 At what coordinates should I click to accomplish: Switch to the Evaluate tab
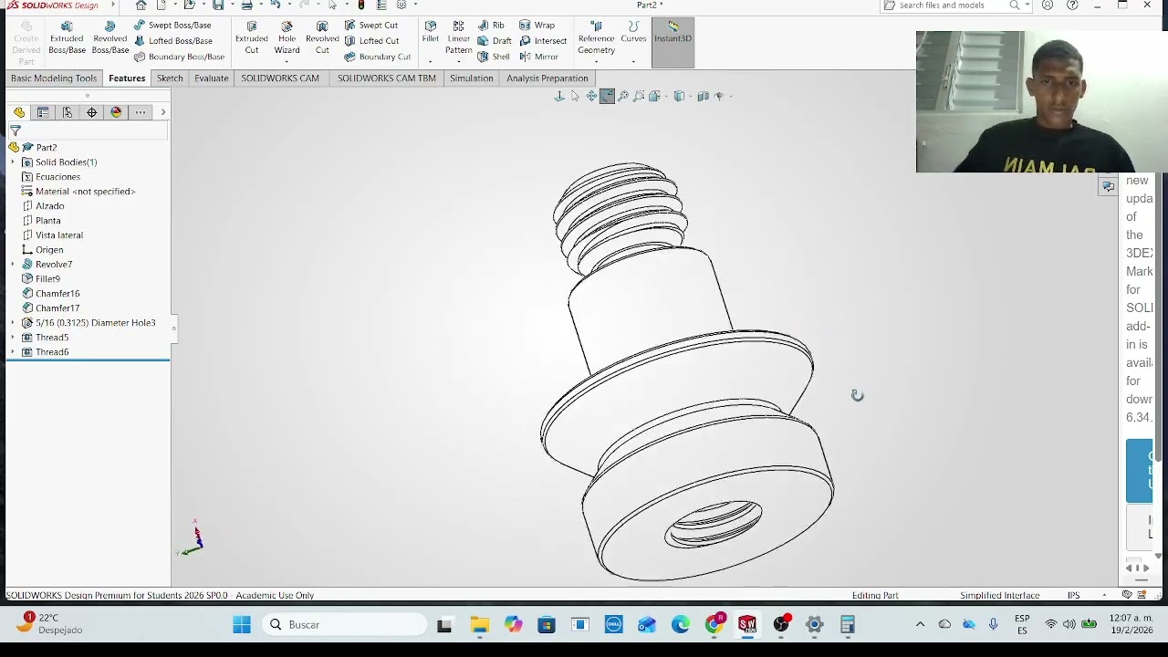(211, 78)
